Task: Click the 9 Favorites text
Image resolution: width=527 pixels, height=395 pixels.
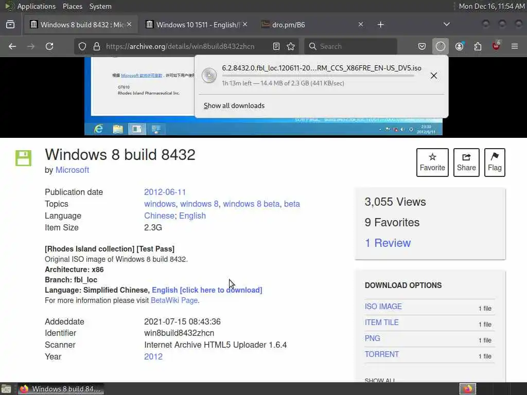Action: 392,222
